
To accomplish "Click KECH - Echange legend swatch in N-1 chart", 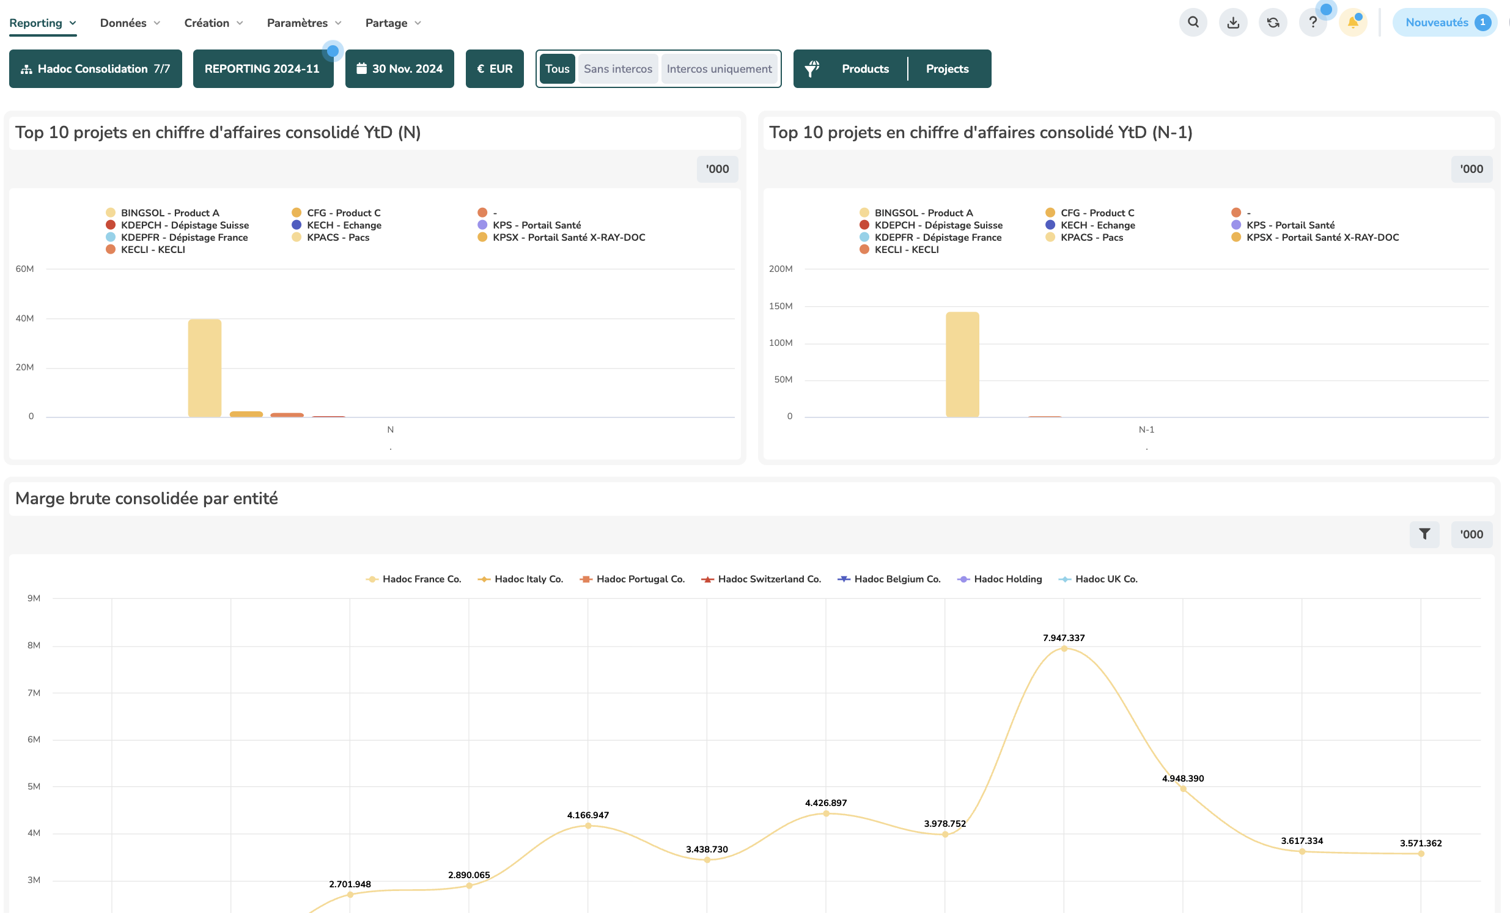I will pyautogui.click(x=1050, y=225).
